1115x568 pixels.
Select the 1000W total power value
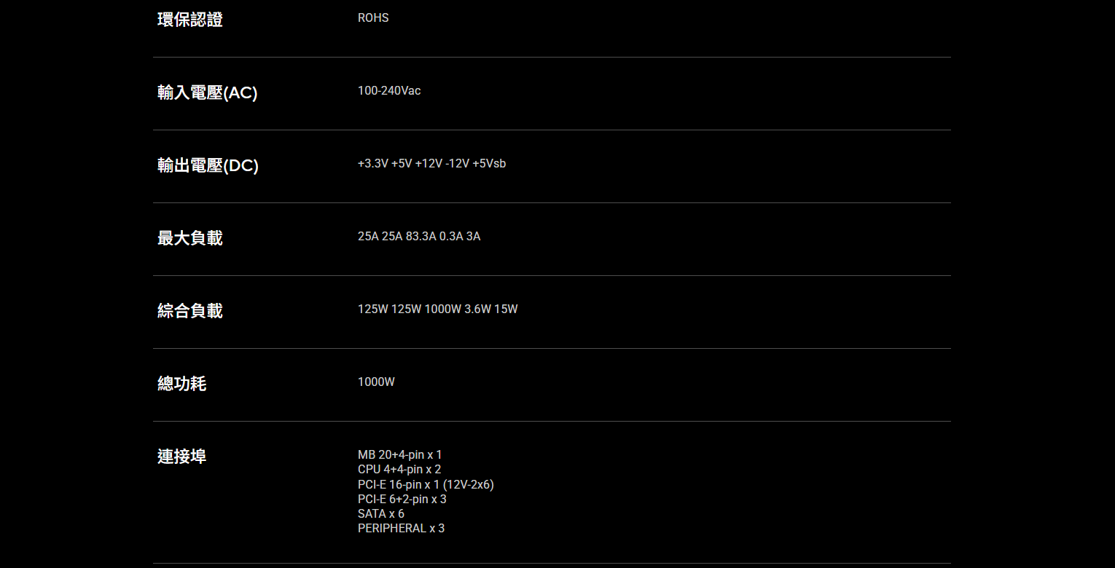(376, 382)
